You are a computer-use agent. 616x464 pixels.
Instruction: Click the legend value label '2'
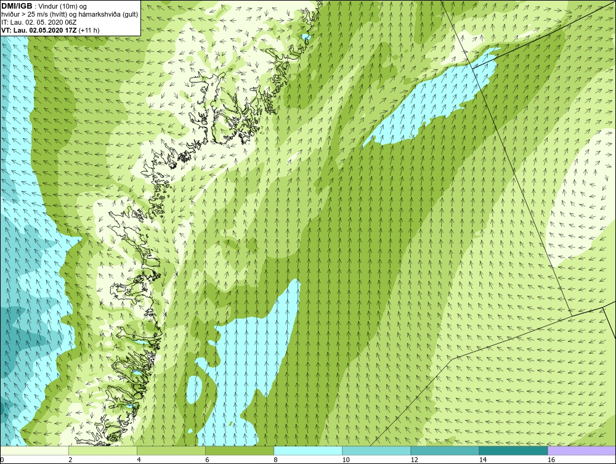tap(70, 460)
